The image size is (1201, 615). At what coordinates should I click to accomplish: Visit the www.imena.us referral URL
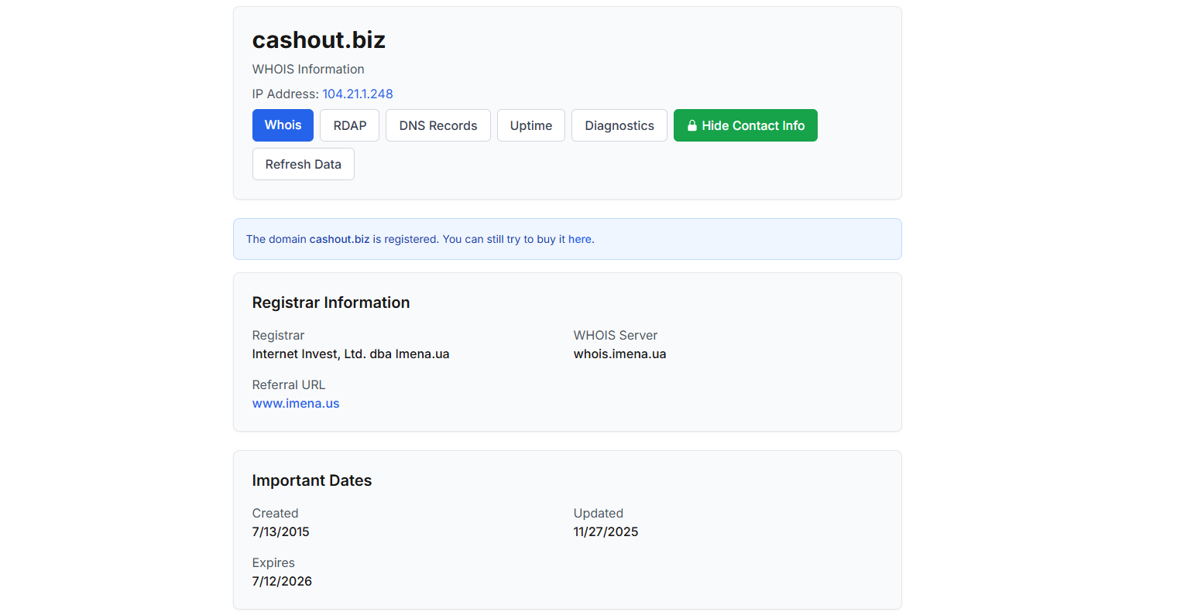tap(296, 403)
